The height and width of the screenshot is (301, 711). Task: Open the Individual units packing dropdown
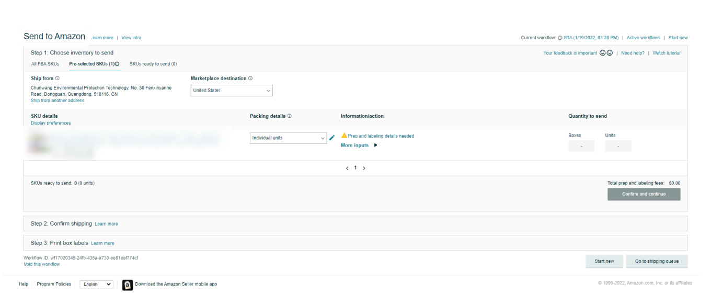[288, 138]
